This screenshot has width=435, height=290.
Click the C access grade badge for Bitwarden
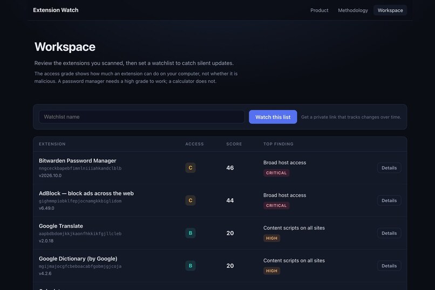[x=191, y=167]
